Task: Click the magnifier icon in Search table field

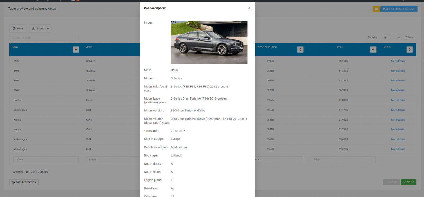Action: [13, 37]
